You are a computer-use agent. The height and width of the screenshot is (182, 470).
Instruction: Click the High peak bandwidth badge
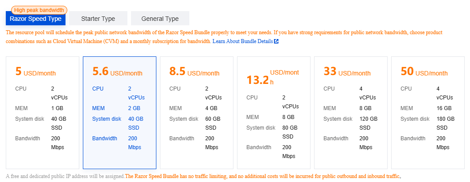point(38,10)
